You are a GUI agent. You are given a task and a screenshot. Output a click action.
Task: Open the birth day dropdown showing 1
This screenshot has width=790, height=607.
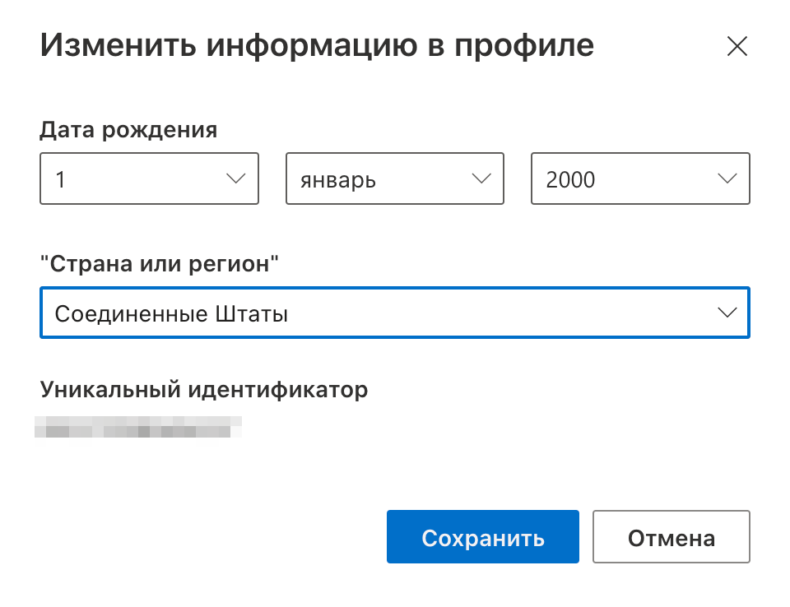pyautogui.click(x=149, y=178)
